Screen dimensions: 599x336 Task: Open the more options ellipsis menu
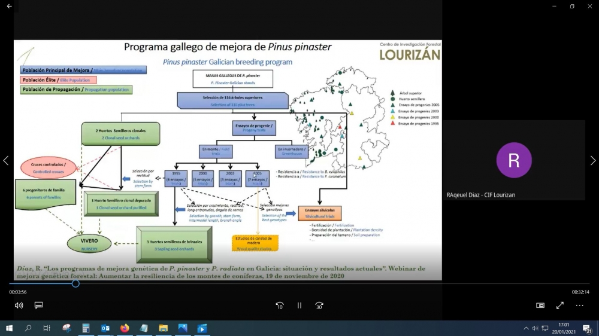click(x=580, y=306)
